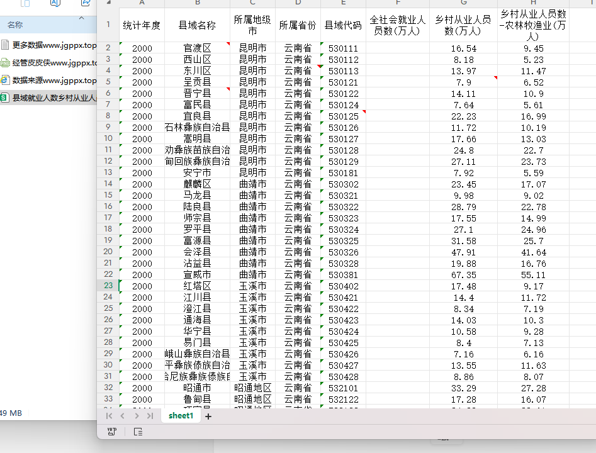Click county code cell 532101
This screenshot has height=453, width=596.
click(x=343, y=388)
